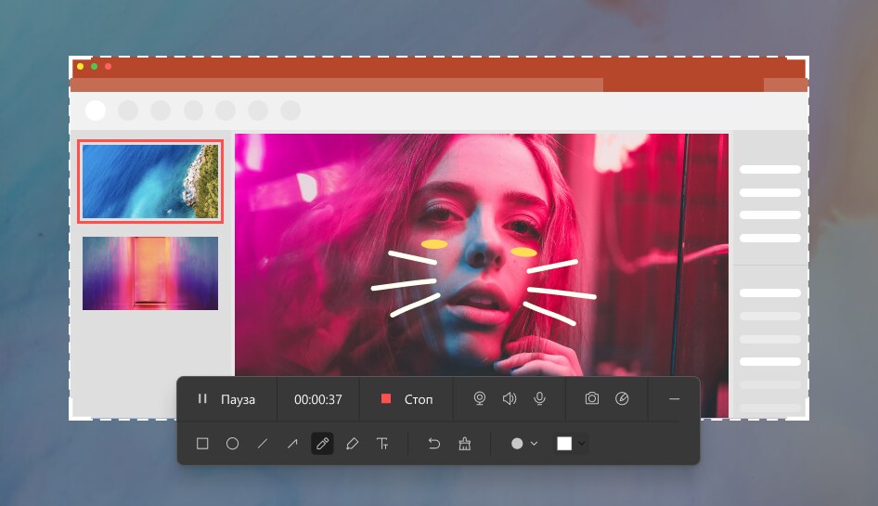
Task: Select the ocean coastline slide thumbnail
Action: click(x=150, y=182)
